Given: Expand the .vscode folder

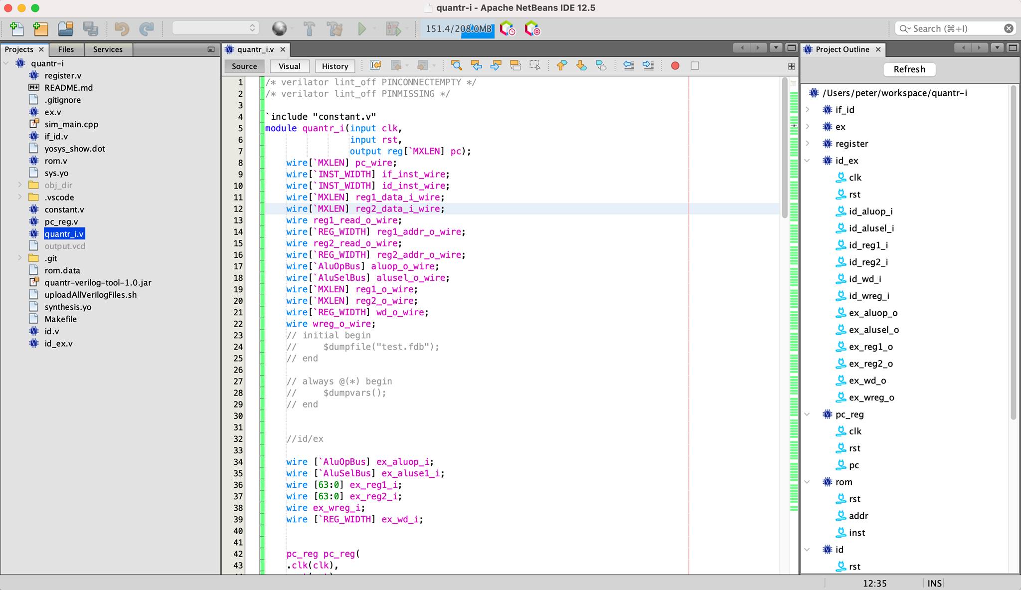Looking at the screenshot, I should (x=20, y=197).
